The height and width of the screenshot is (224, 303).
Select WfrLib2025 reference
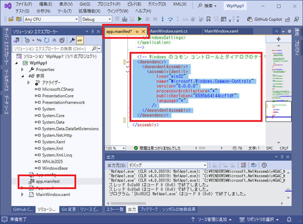point(52,162)
